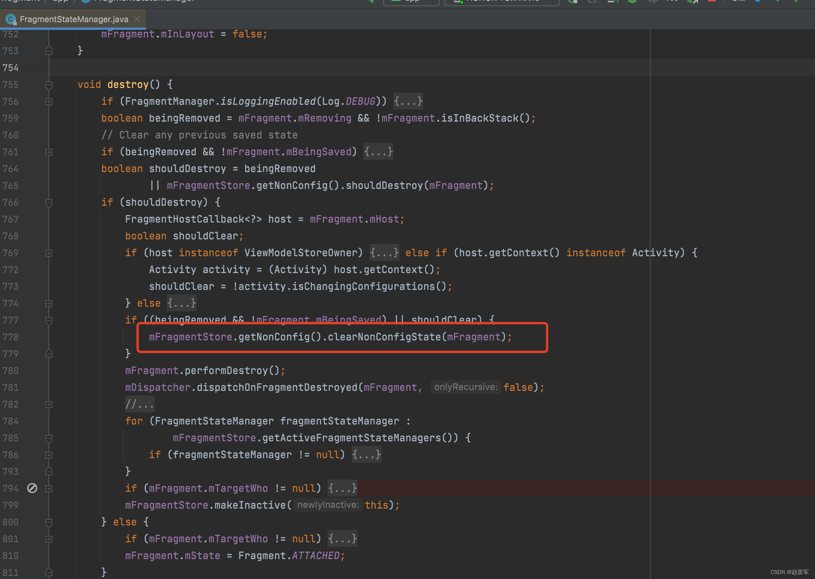Collapse fold marker on line 800 else block

(x=49, y=522)
